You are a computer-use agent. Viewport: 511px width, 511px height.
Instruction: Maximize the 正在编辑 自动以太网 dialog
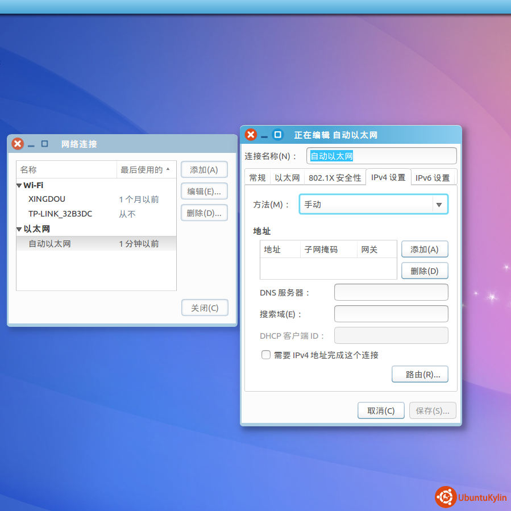click(277, 135)
